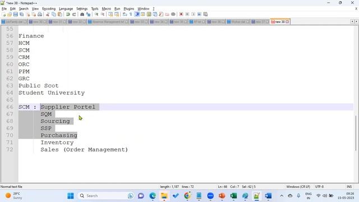Open Excel from the taskbar
359x202 pixels.
(233, 196)
